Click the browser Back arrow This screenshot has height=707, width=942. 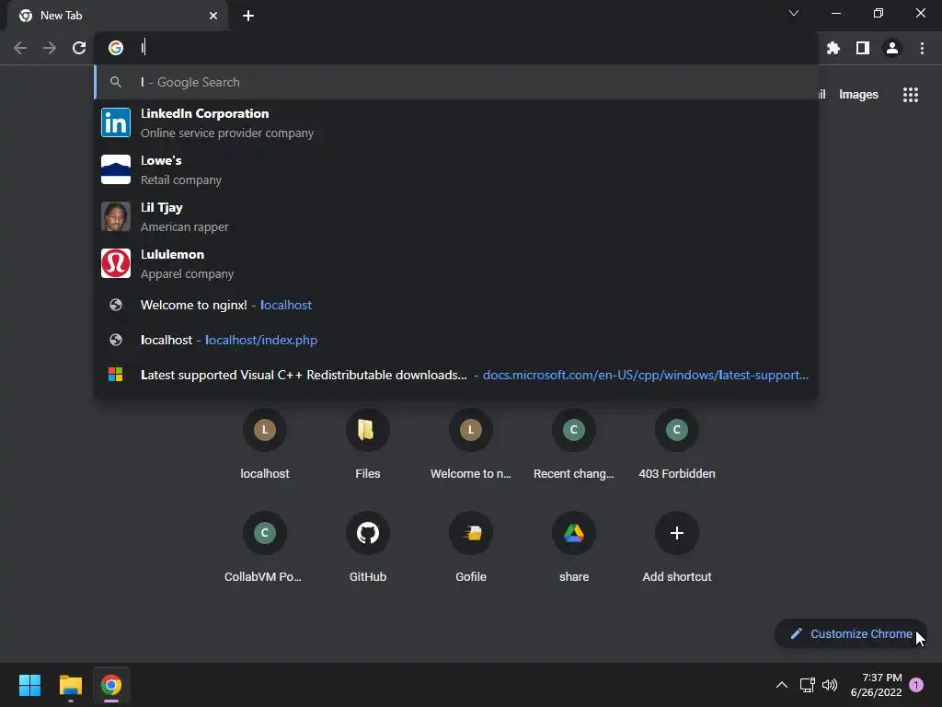[x=20, y=48]
